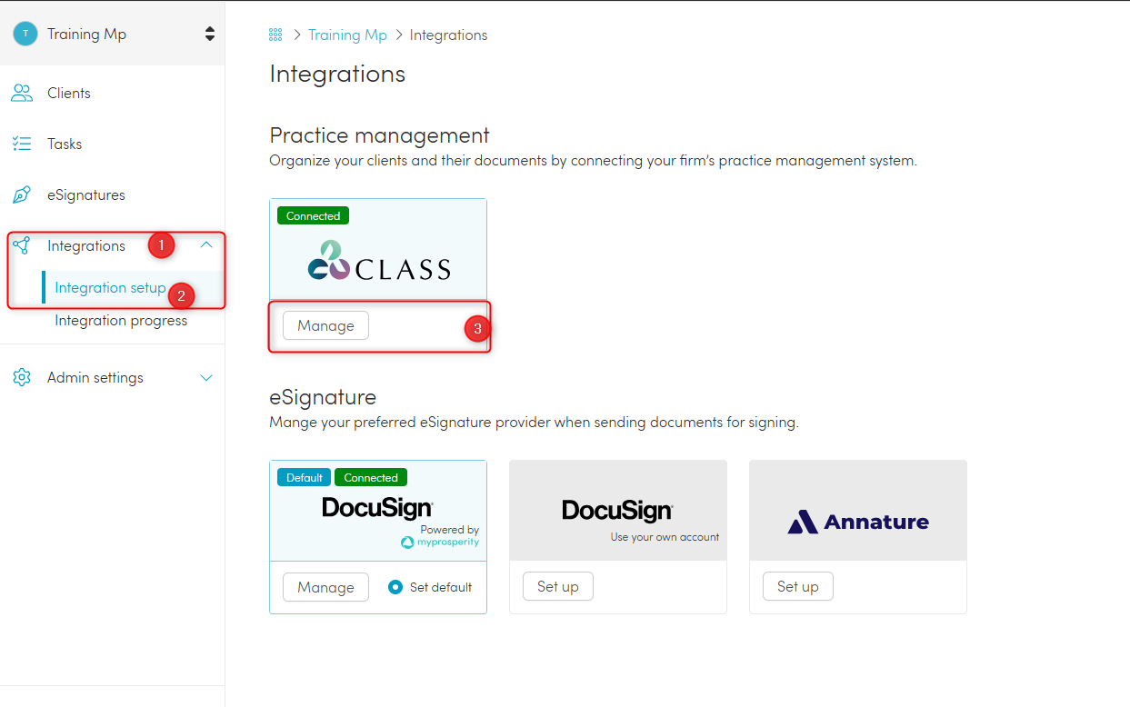Manage the default DocuSign integration
The width and height of the screenshot is (1130, 707).
coord(325,587)
